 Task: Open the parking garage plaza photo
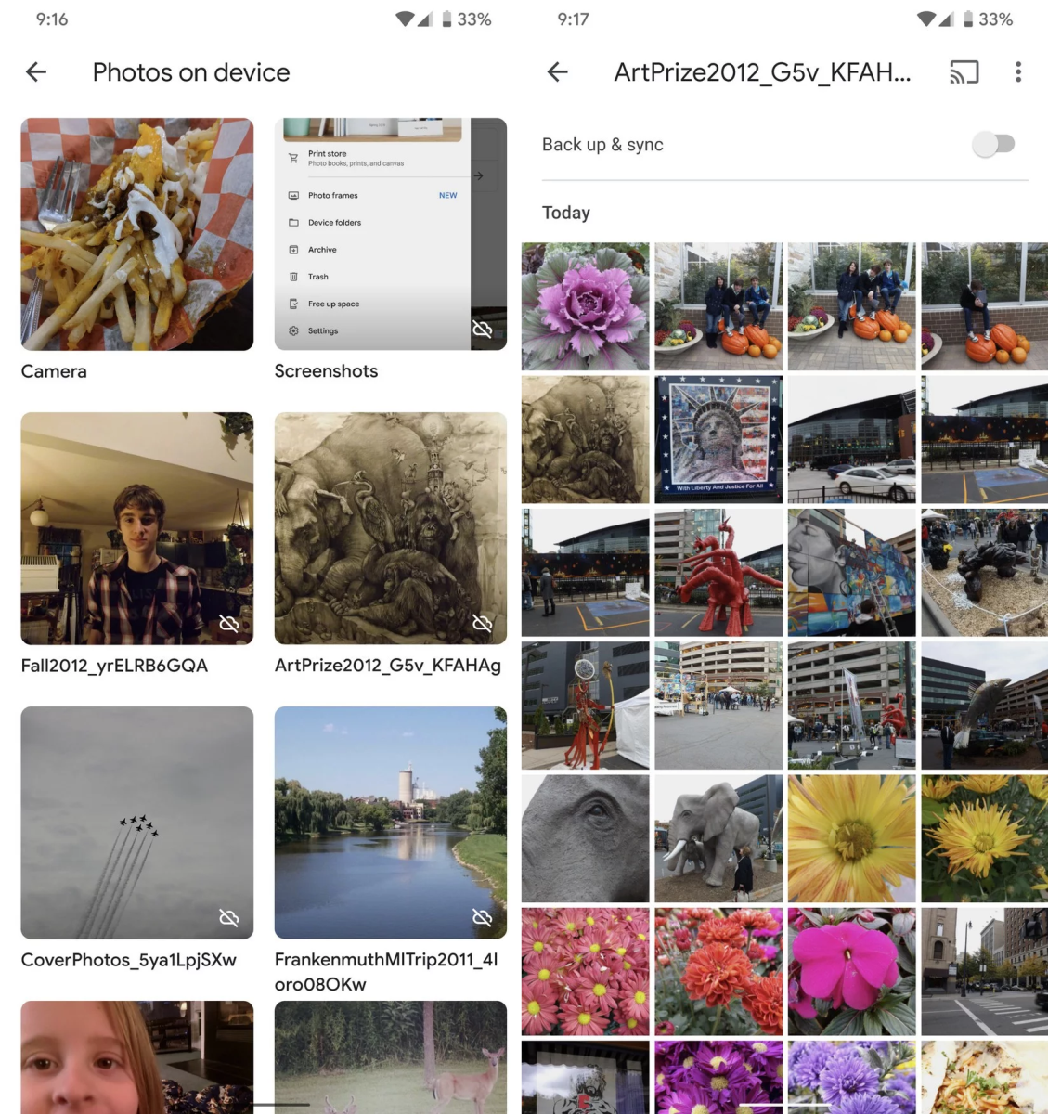point(718,706)
